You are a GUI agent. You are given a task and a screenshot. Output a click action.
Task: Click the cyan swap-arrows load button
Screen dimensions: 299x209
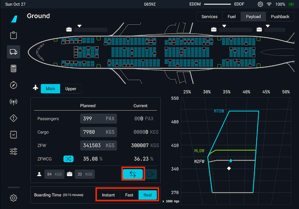[133, 174]
